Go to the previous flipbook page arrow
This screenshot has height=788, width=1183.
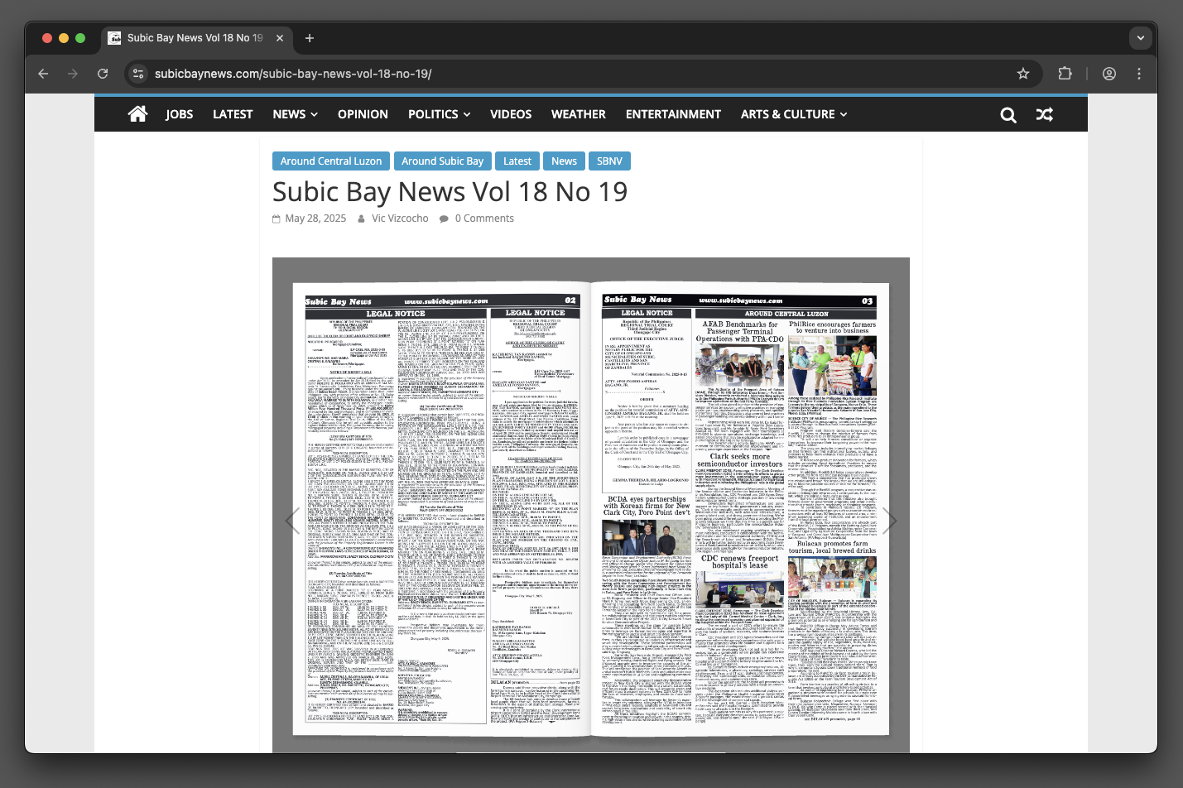(291, 520)
